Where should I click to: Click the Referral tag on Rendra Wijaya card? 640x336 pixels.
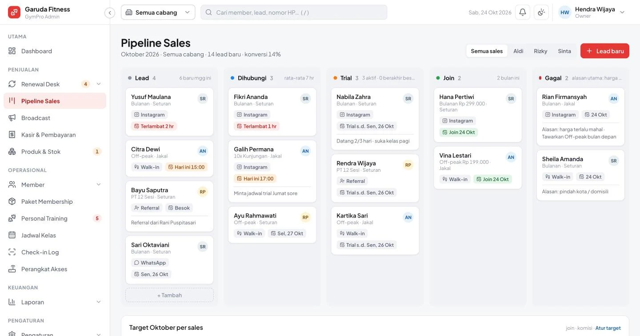[352, 181]
